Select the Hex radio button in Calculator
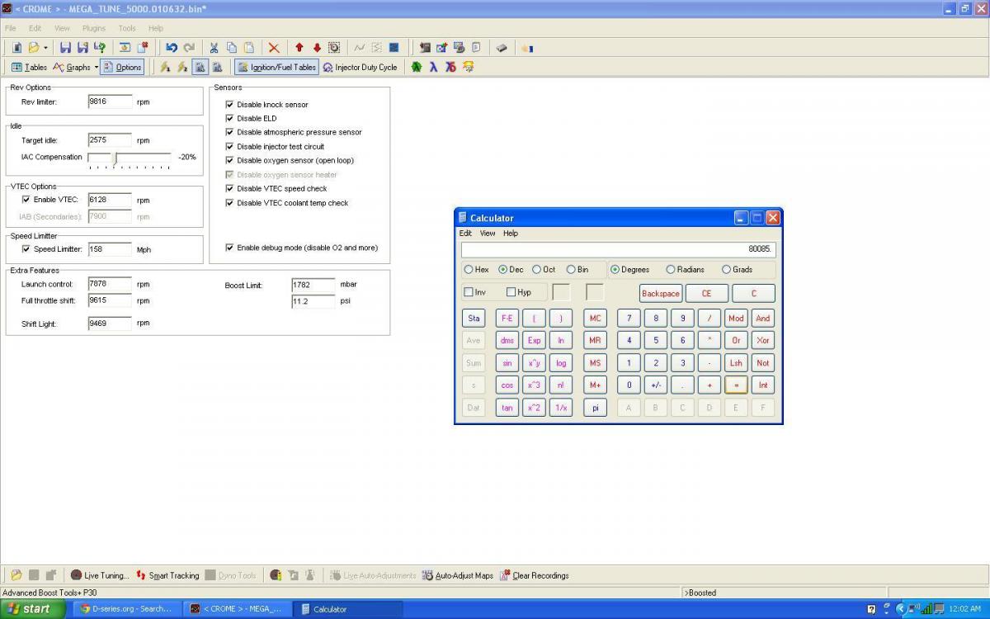This screenshot has height=619, width=990. tap(469, 270)
